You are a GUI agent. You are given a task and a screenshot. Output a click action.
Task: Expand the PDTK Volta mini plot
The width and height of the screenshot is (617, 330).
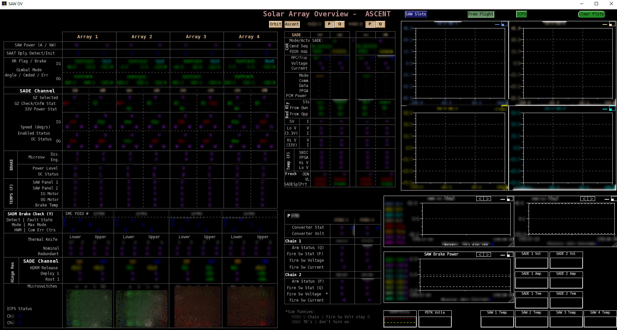tap(435, 319)
